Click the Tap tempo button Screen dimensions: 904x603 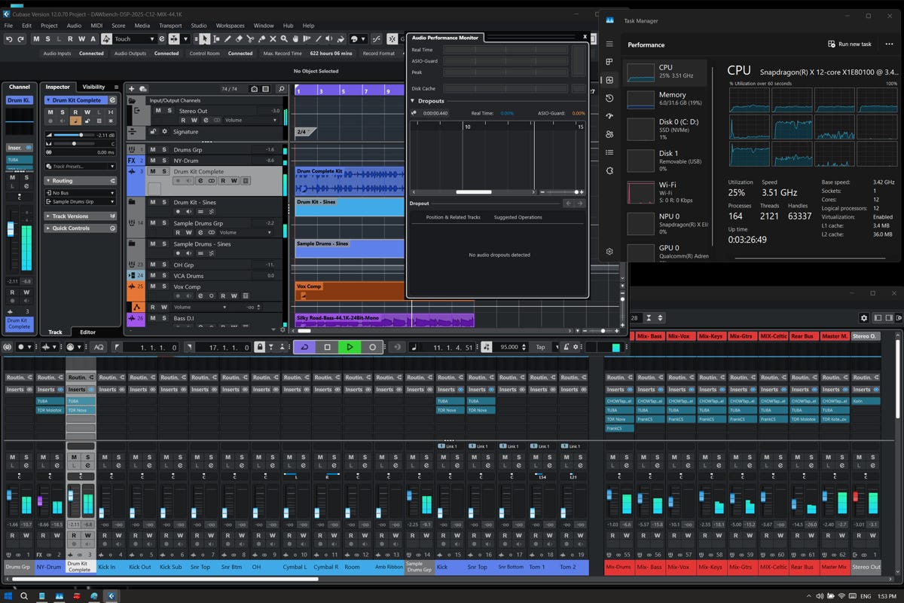pos(540,347)
